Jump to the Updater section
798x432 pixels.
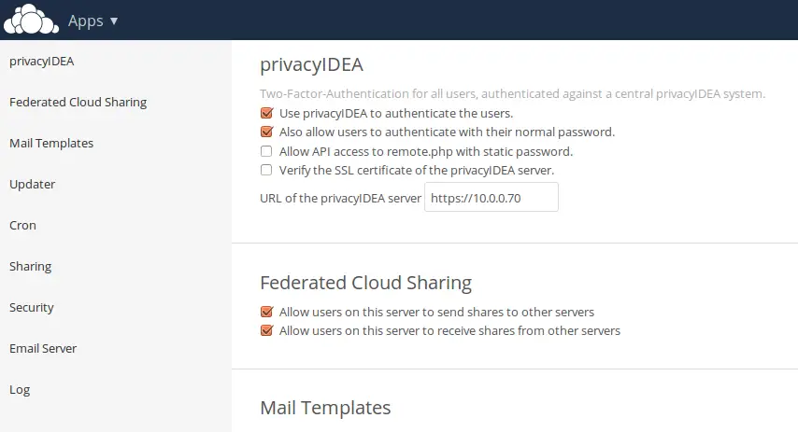coord(32,185)
